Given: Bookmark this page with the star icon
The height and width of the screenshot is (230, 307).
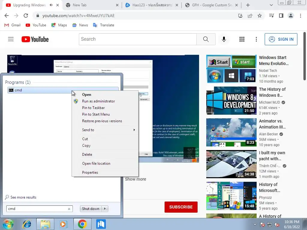Looking at the screenshot, I should coord(260,16).
